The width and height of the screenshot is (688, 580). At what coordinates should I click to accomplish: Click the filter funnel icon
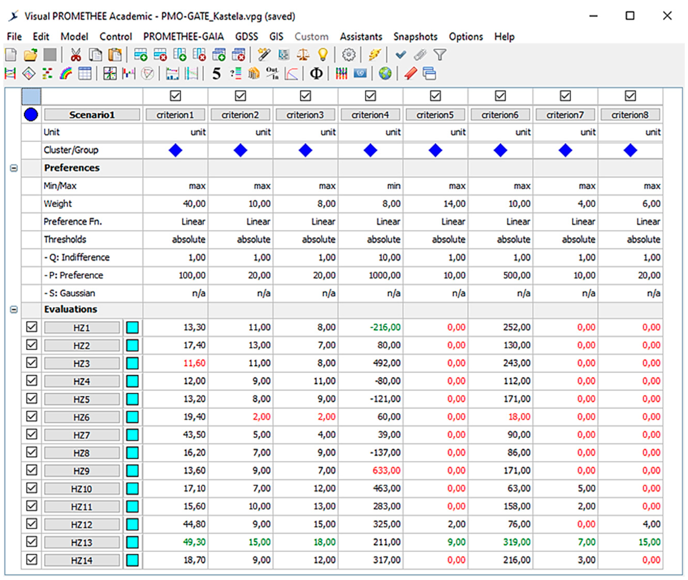coord(440,55)
